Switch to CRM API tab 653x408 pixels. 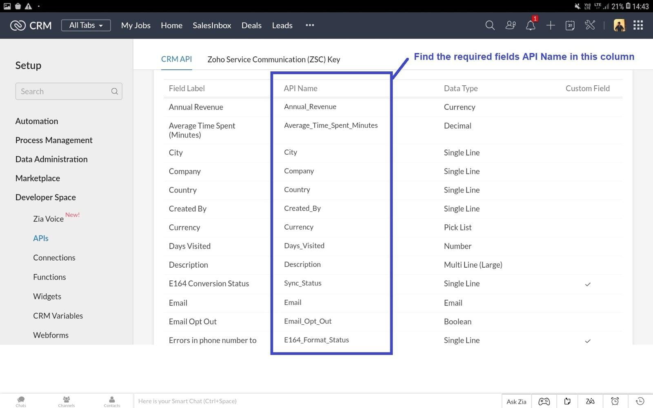pos(176,59)
